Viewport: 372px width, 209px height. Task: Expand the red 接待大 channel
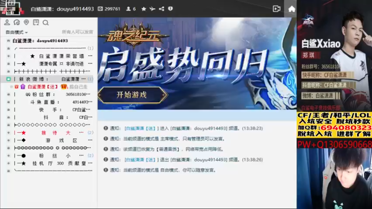pos(8,133)
